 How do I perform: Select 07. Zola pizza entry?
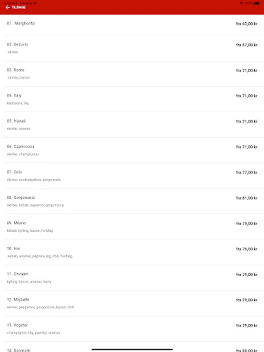[x=134, y=176]
